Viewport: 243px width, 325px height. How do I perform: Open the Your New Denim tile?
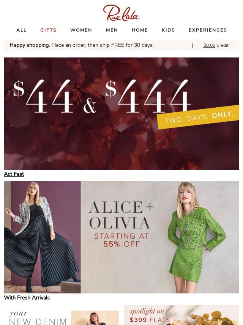pos(62,315)
